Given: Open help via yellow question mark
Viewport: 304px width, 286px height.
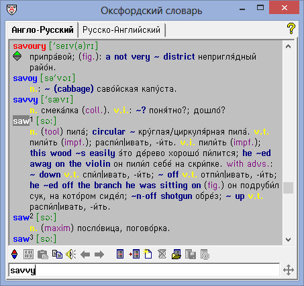Looking at the screenshot, I should point(291,29).
